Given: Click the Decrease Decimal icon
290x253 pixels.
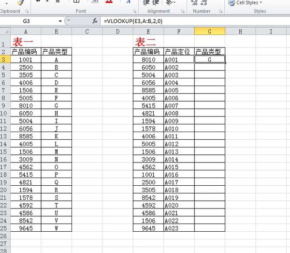Looking at the screenshot, I should (x=203, y=2).
